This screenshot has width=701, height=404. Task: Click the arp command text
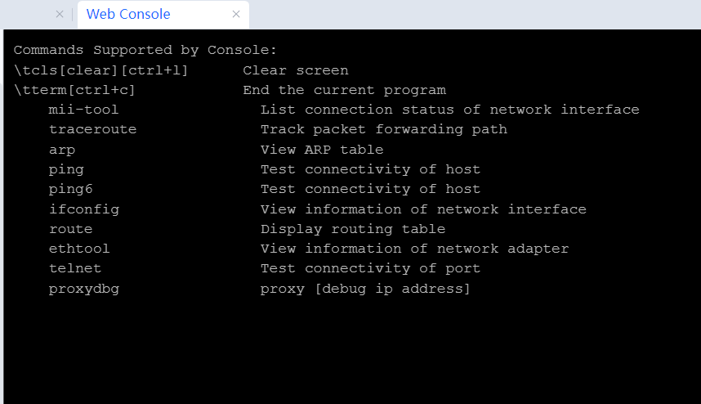62,150
